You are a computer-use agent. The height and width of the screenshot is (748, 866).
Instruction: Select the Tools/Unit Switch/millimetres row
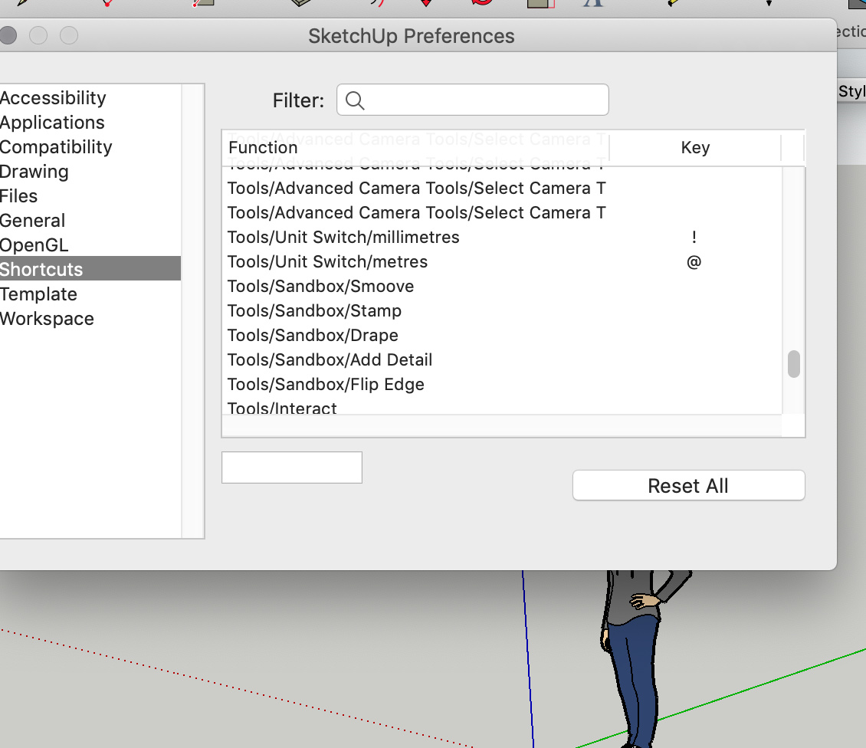(502, 237)
